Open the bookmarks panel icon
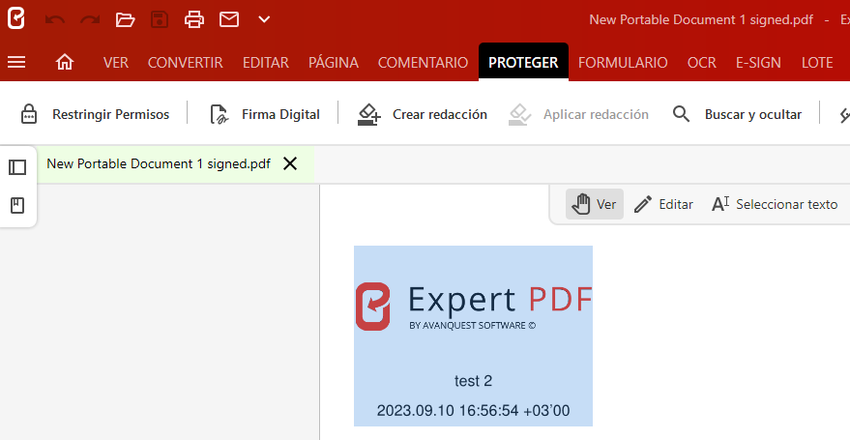Image resolution: width=850 pixels, height=440 pixels. coord(17,205)
